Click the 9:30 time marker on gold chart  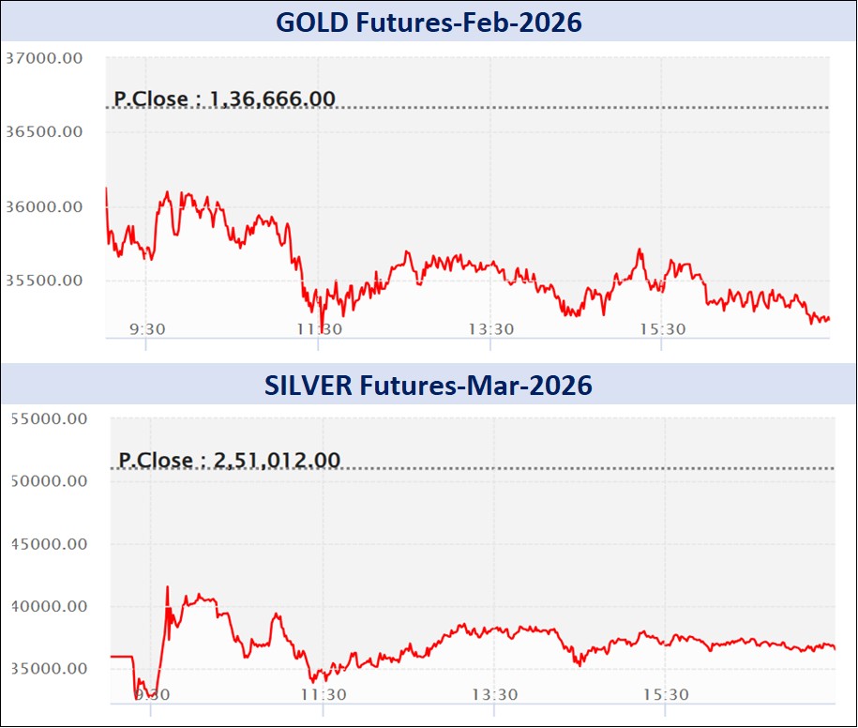pos(147,328)
